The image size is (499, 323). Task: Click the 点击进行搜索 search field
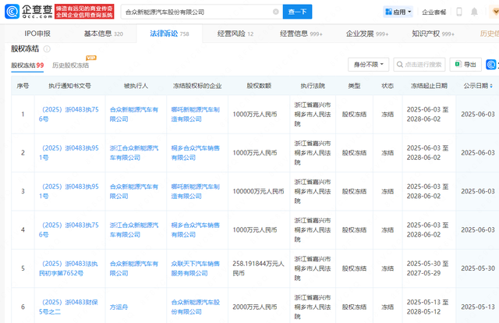(419, 65)
